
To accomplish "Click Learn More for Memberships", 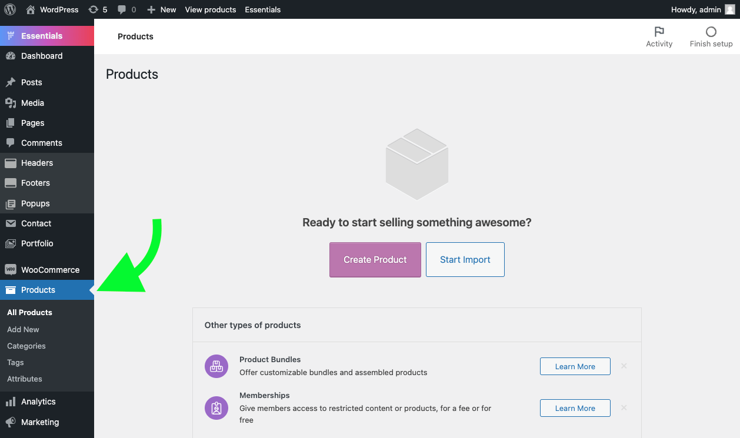I will tap(575, 408).
